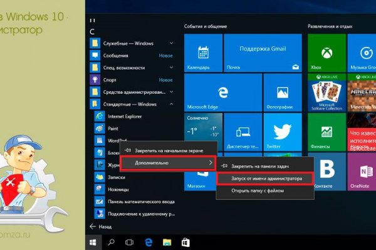The image size is (376, 250).
Task: Open File Explorer from the taskbar
Action: [168, 241]
